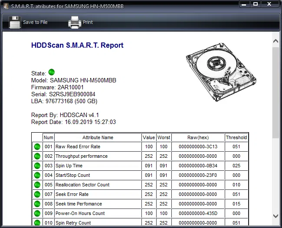
Task: Click green status icon for Spin Retry Count
Action: [x=37, y=222]
